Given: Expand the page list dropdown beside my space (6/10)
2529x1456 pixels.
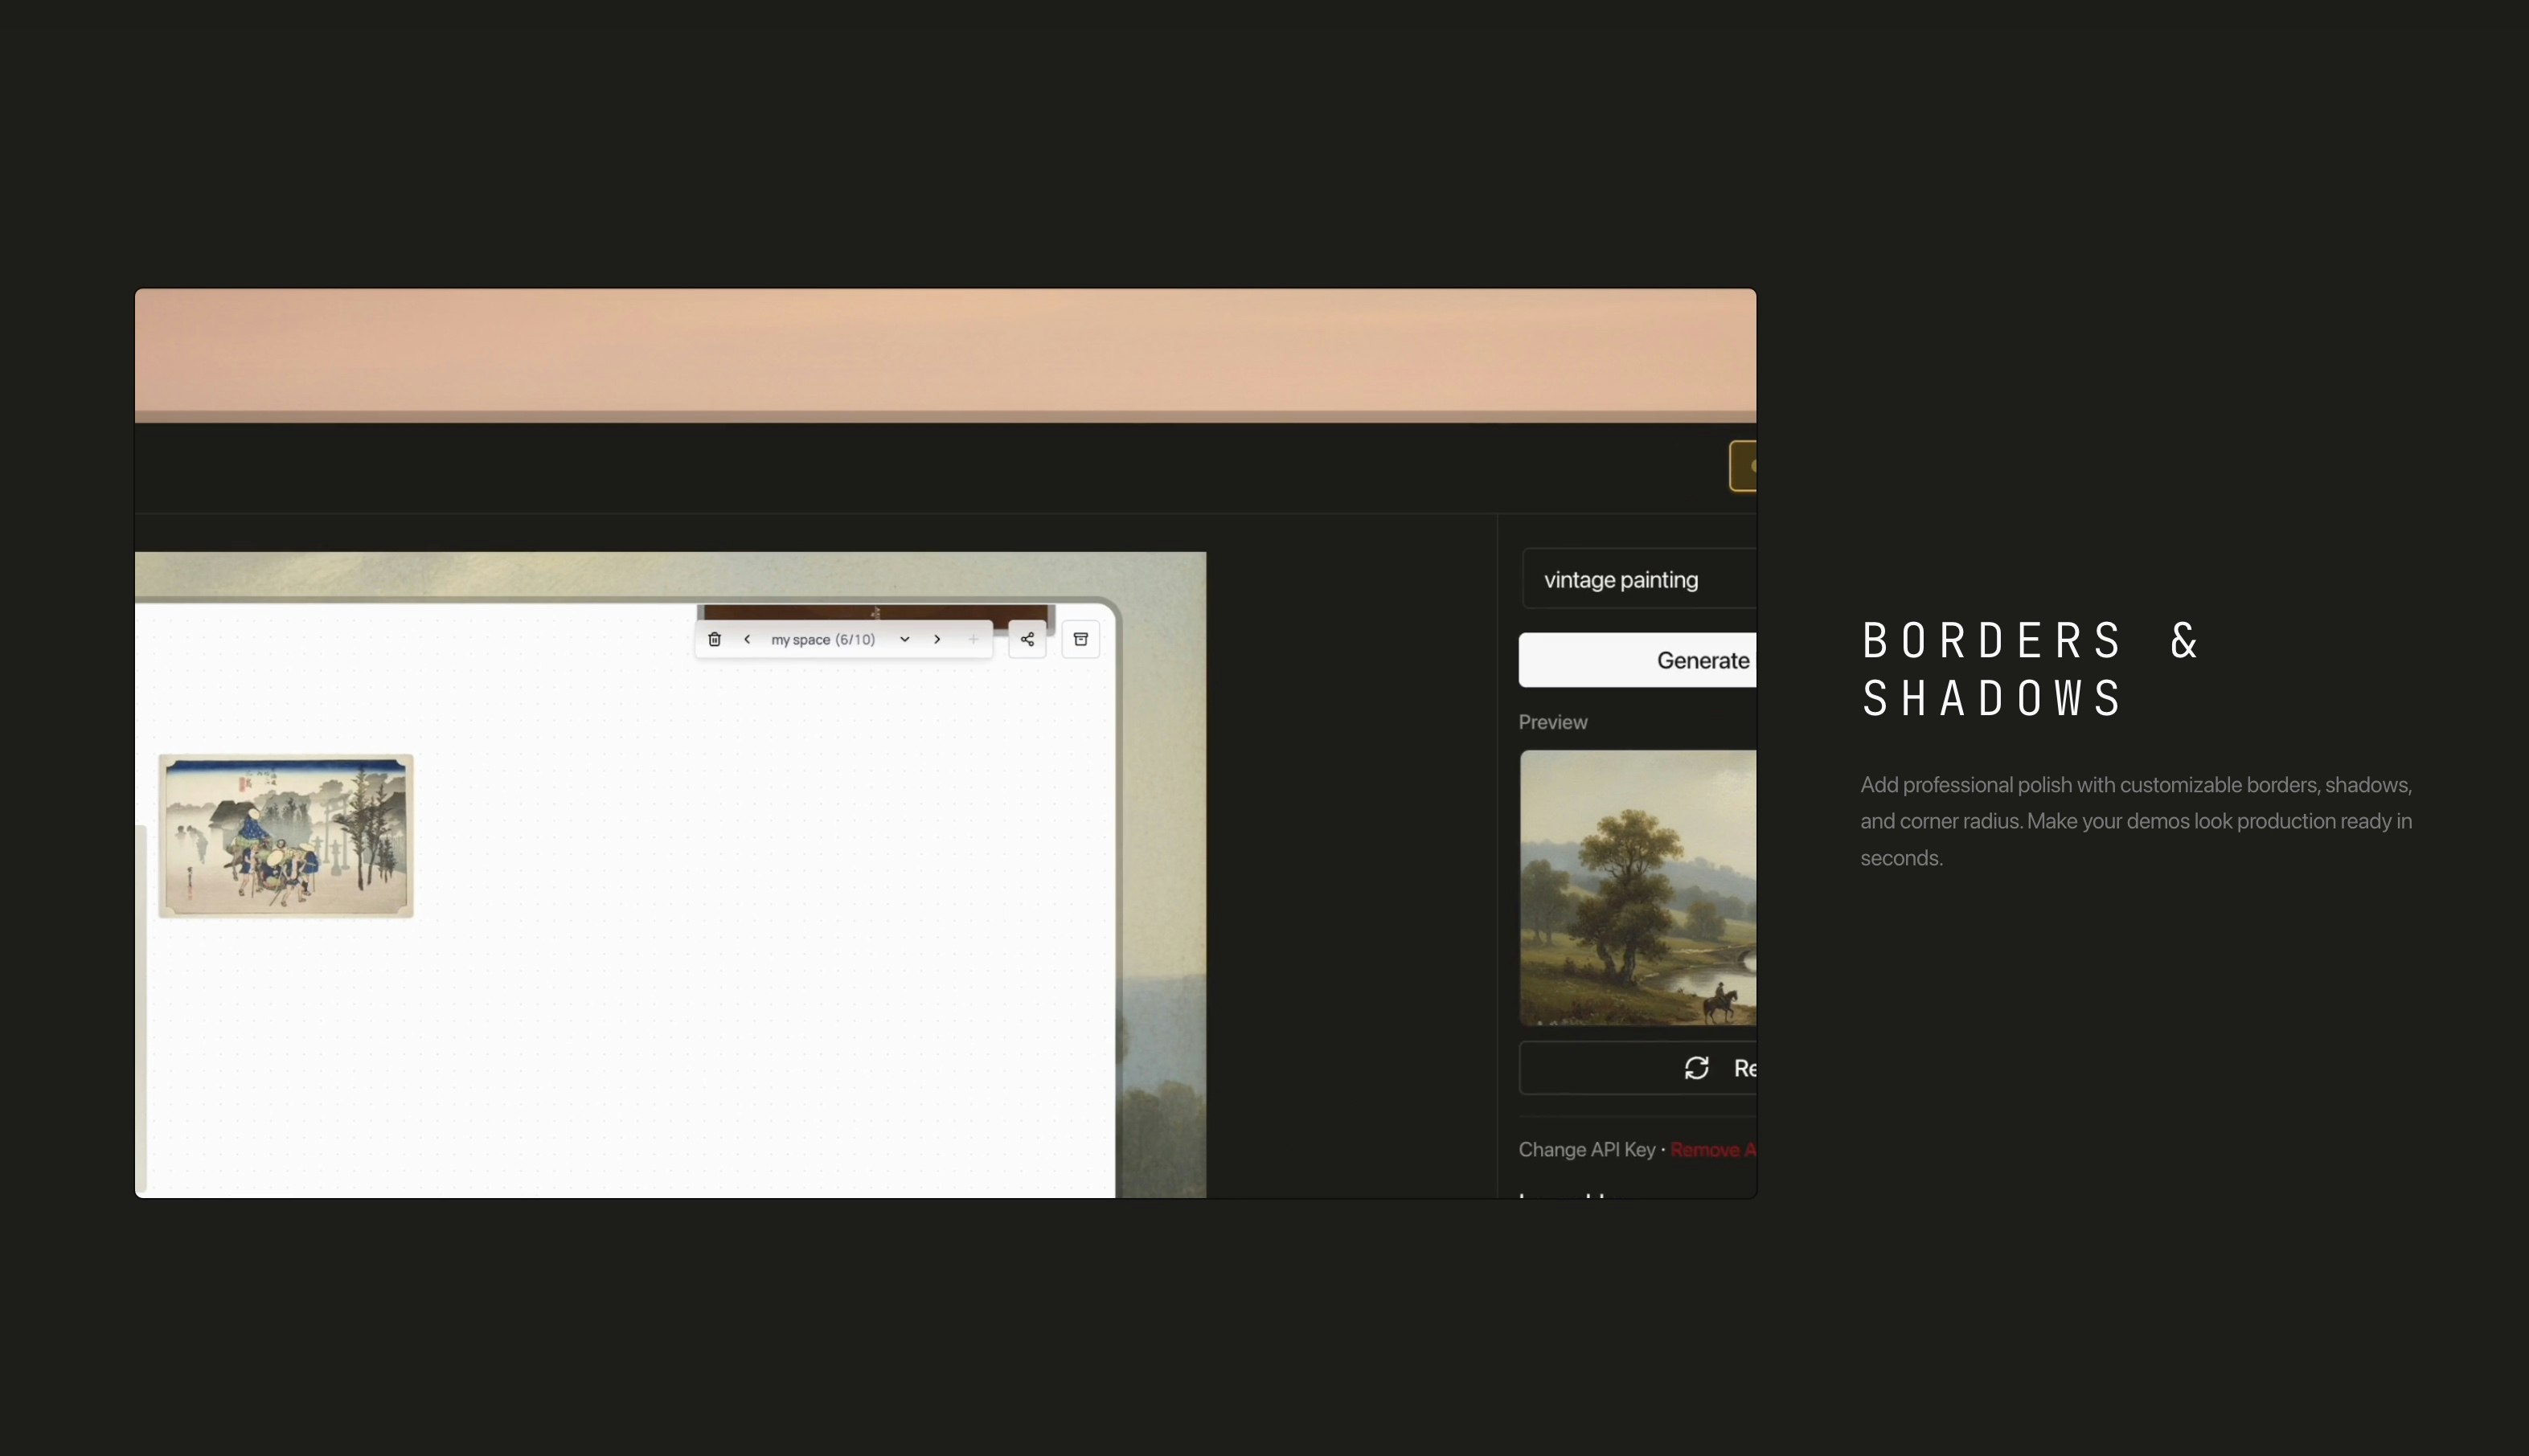Looking at the screenshot, I should point(904,639).
